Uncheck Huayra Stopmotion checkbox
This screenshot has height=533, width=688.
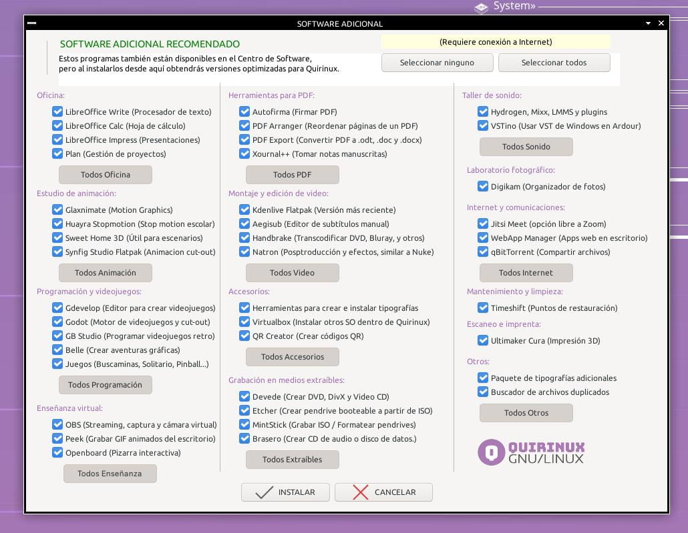(57, 223)
